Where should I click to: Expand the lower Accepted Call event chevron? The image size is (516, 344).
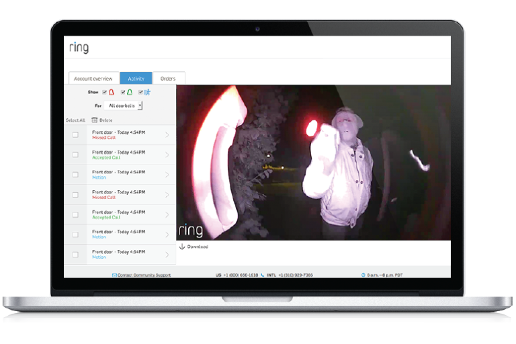pos(167,214)
